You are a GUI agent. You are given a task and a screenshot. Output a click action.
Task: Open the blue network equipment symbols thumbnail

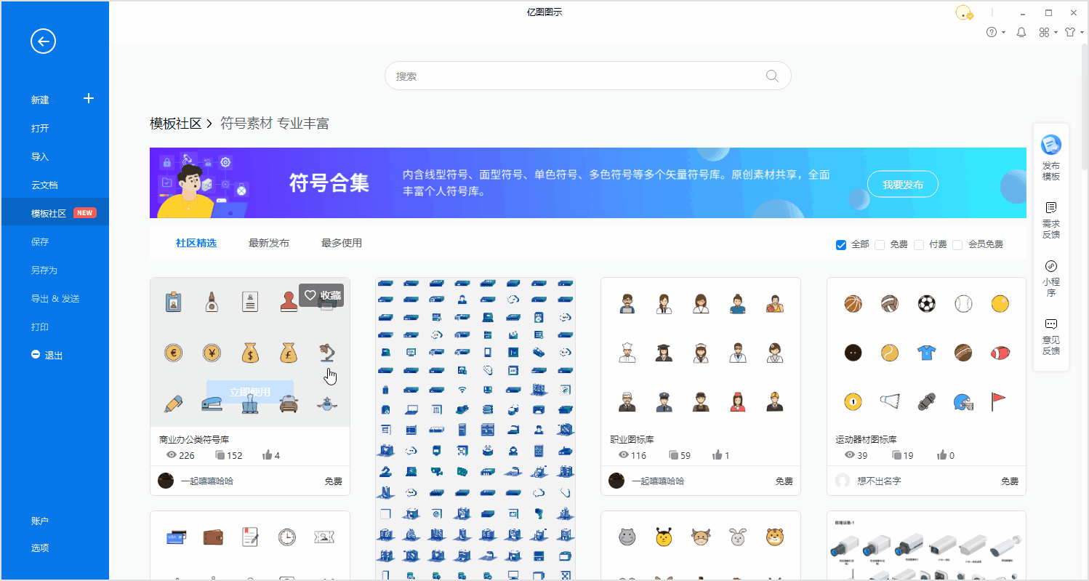(x=475, y=429)
